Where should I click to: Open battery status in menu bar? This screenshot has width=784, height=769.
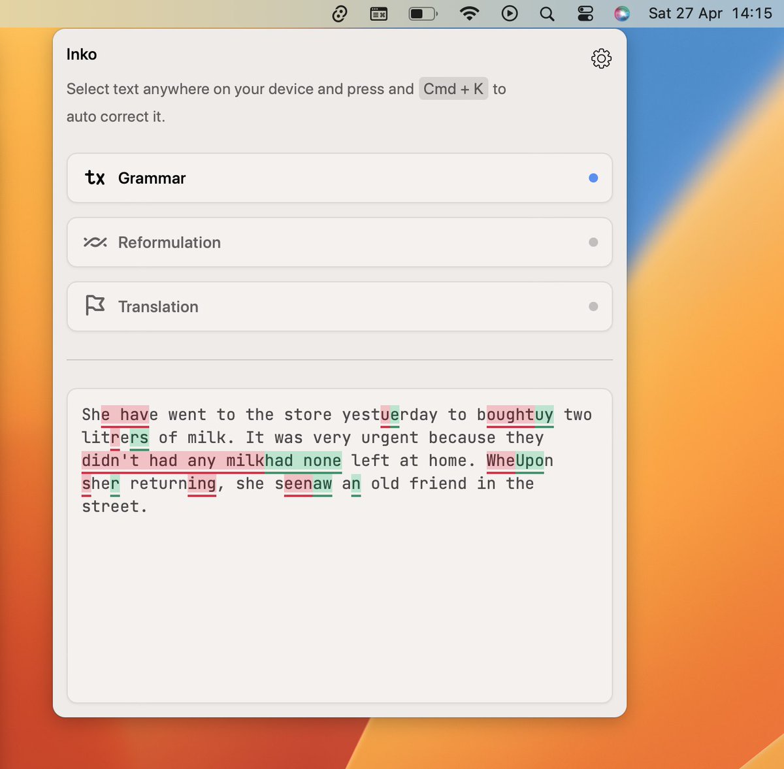tap(423, 14)
